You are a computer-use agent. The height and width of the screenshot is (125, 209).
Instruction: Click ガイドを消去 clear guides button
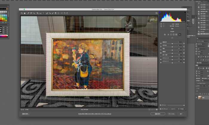coord(181,109)
